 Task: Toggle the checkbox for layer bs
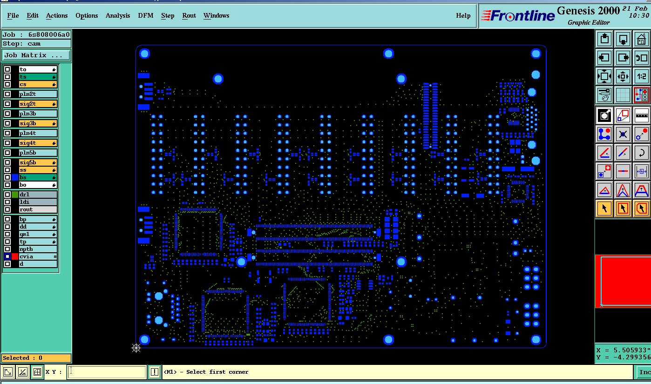tap(7, 177)
